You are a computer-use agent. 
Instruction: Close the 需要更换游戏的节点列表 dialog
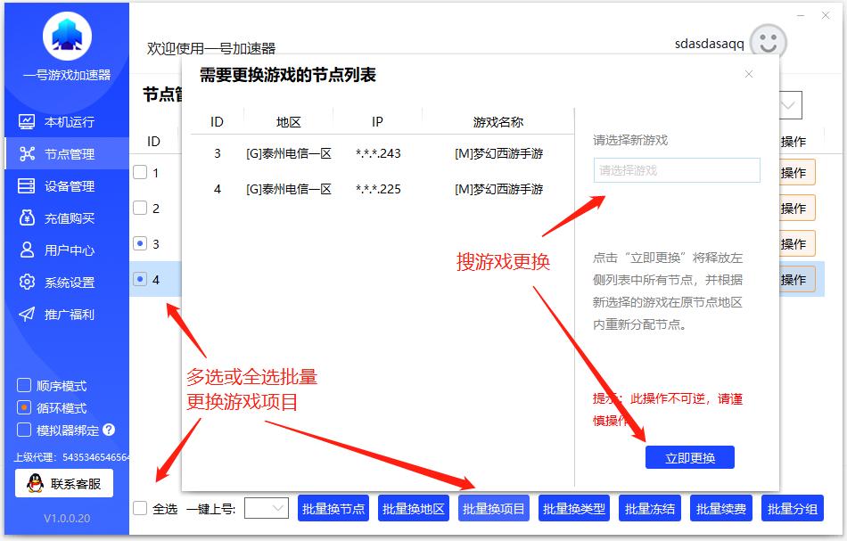[x=749, y=74]
